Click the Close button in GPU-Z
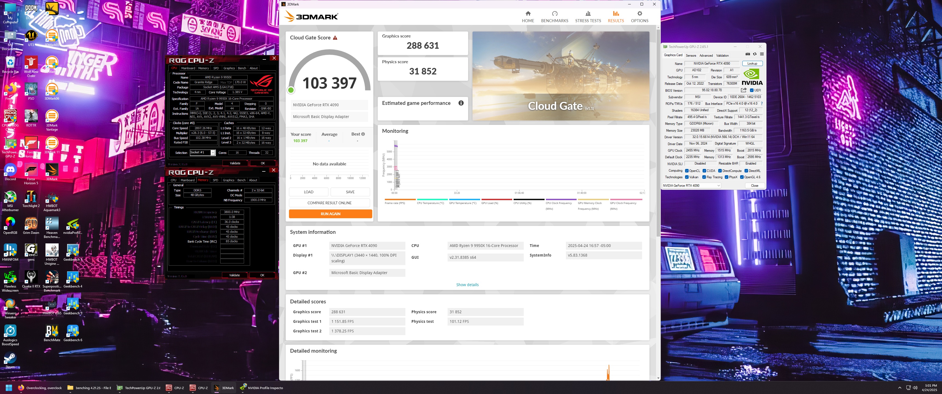 click(754, 186)
